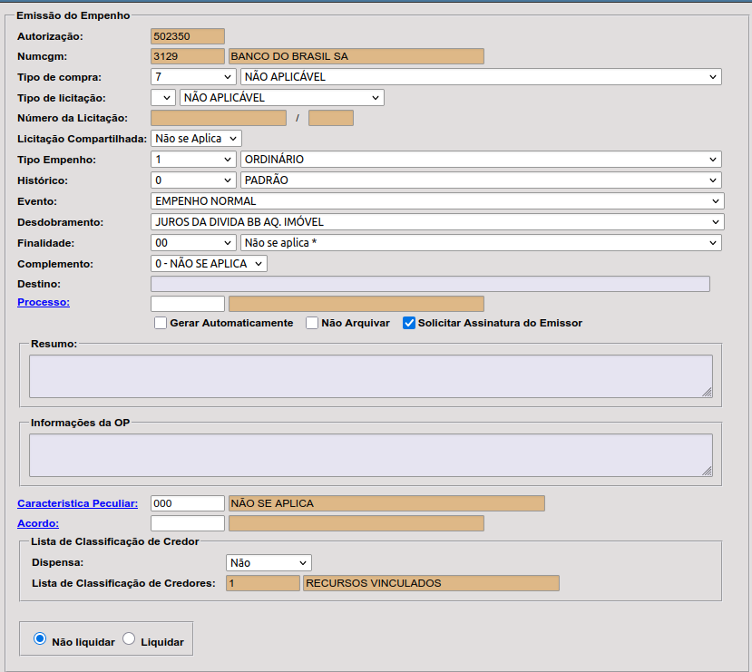Click inside the Resumo text area
The image size is (752, 672).
[x=370, y=375]
